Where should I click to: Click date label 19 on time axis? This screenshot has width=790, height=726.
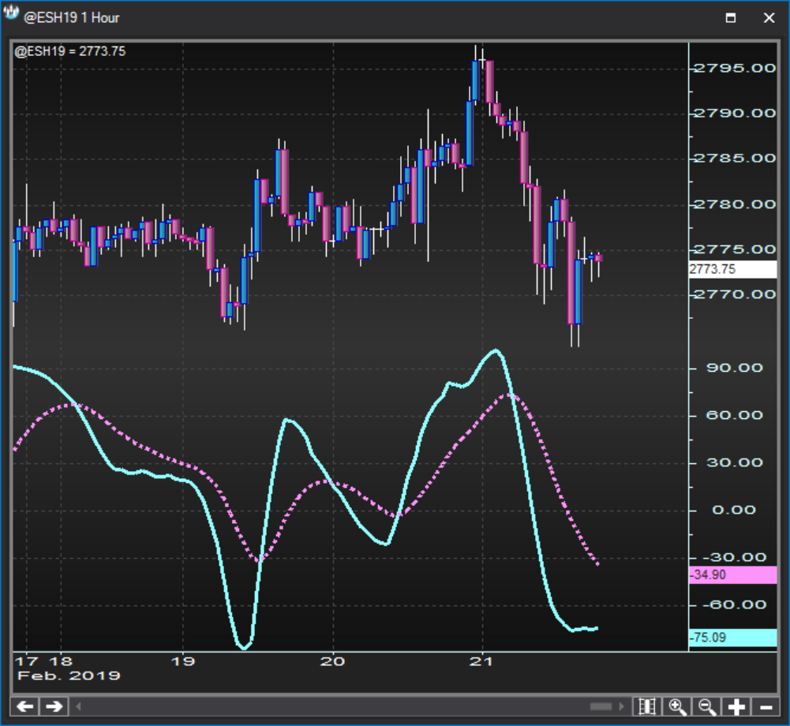coord(183,661)
